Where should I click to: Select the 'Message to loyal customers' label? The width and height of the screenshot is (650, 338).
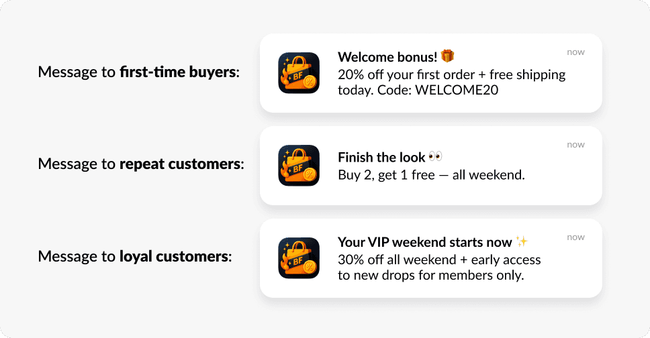[135, 256]
